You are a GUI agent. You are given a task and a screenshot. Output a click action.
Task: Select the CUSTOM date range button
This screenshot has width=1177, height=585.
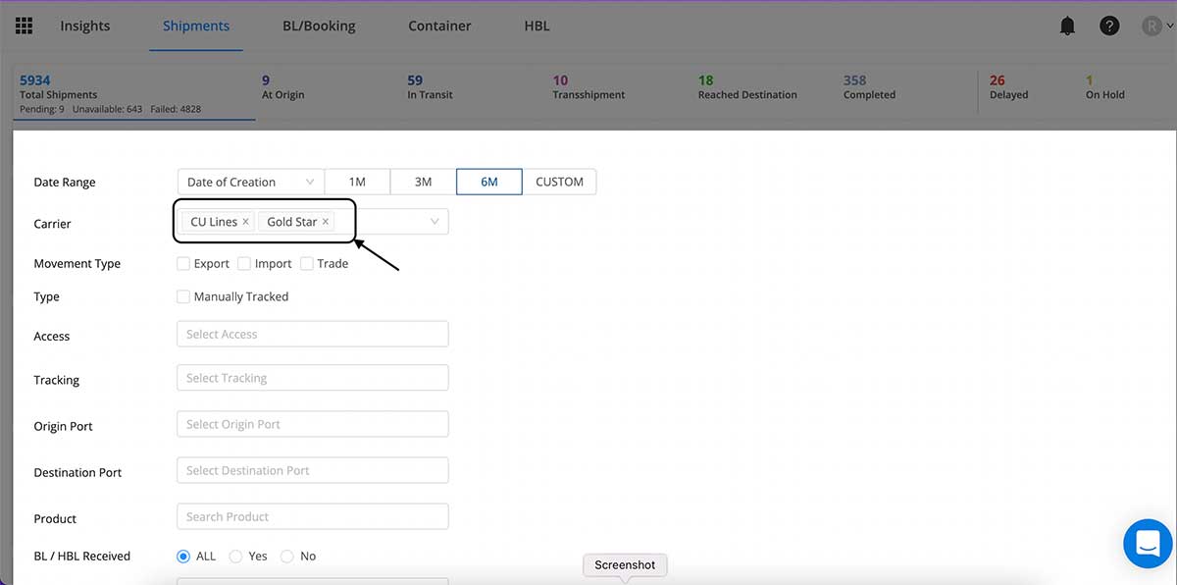[x=559, y=182]
